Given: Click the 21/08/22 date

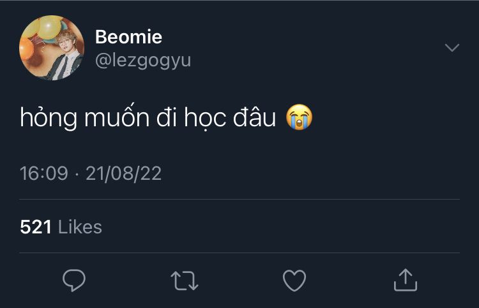Looking at the screenshot, I should point(124,173).
